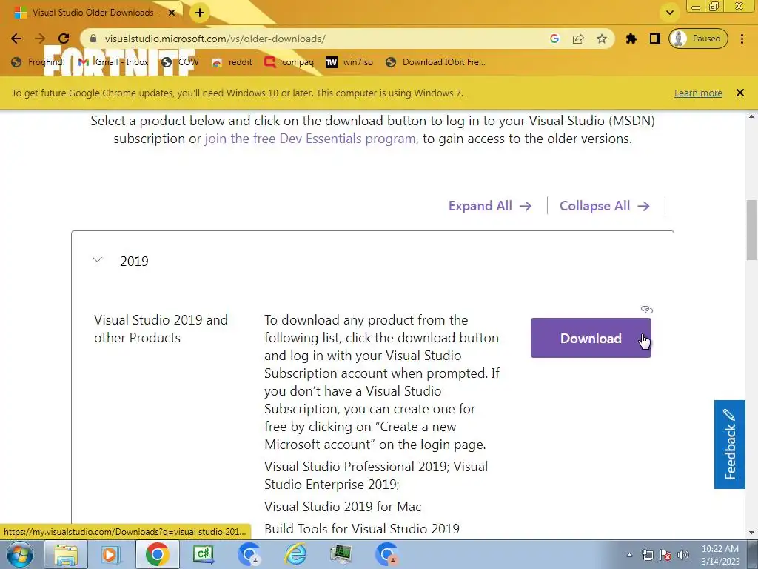The image size is (758, 569).
Task: Open the win7iso bookmark
Action: pyautogui.click(x=349, y=62)
